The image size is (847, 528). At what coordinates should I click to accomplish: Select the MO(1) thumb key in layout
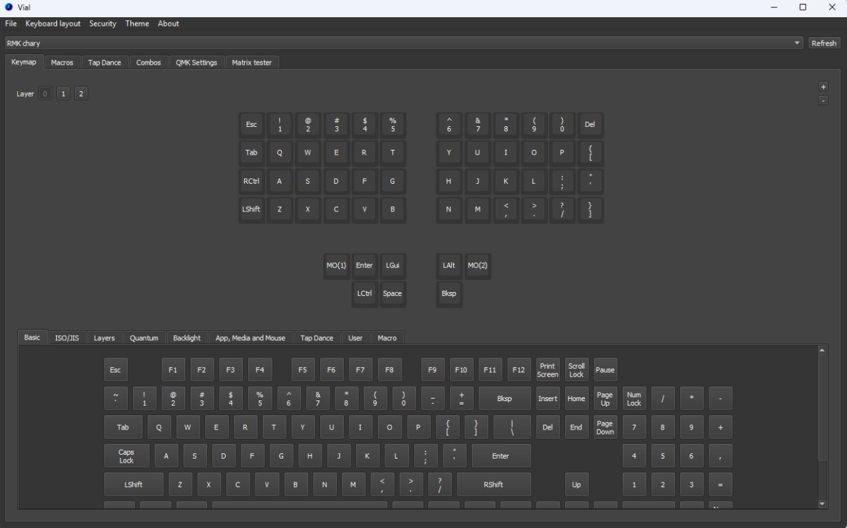pos(336,266)
